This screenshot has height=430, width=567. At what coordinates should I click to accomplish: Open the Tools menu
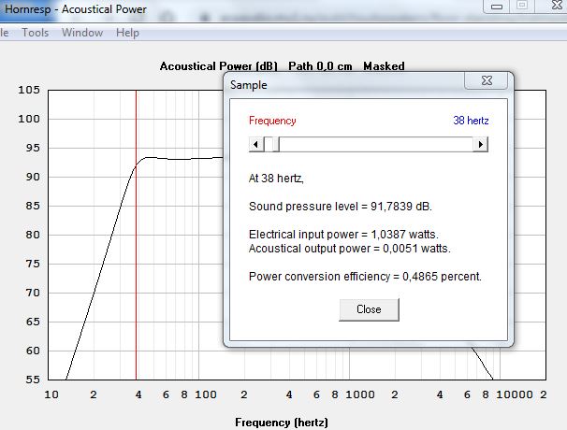coord(36,33)
